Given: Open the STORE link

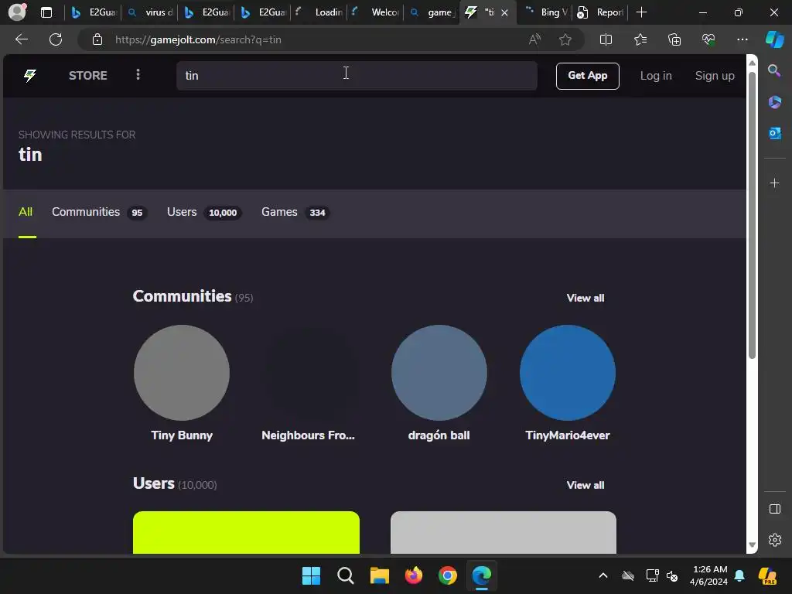Looking at the screenshot, I should [x=88, y=76].
